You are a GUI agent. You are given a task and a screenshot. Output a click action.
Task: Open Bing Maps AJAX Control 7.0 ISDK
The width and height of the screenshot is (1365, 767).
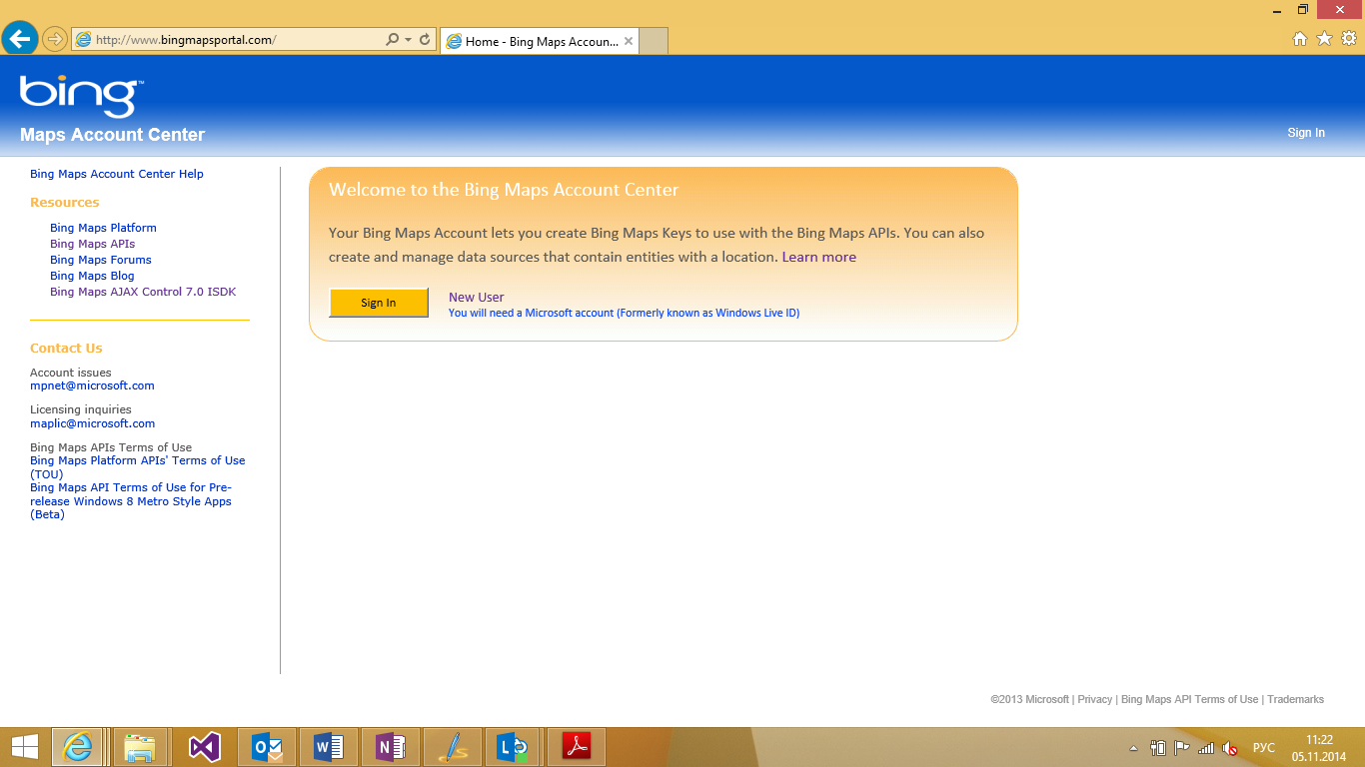[143, 292]
